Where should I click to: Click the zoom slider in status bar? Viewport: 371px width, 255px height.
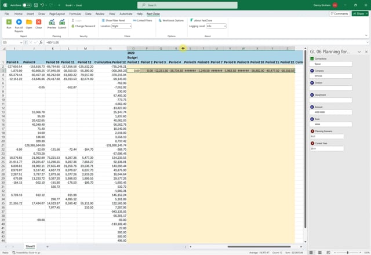click(348, 252)
